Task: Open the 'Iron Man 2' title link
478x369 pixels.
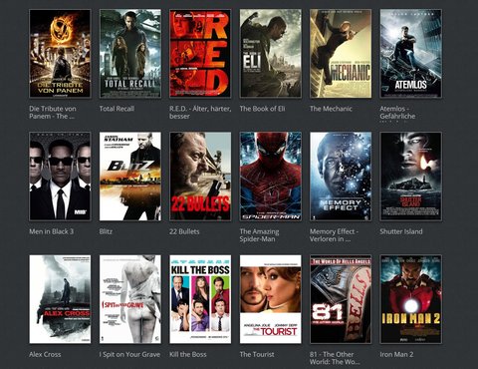Action: (x=396, y=354)
